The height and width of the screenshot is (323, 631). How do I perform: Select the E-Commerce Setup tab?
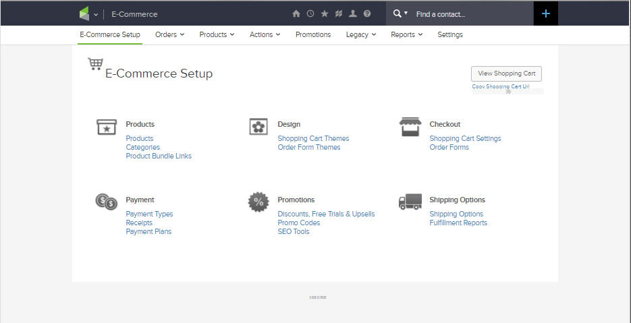pyautogui.click(x=110, y=34)
